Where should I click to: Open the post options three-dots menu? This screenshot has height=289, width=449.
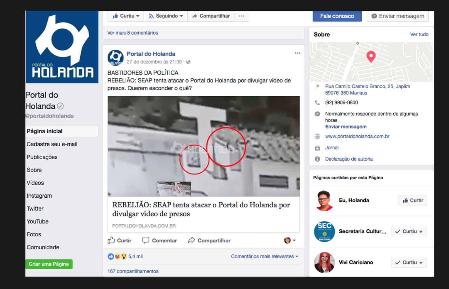298,53
